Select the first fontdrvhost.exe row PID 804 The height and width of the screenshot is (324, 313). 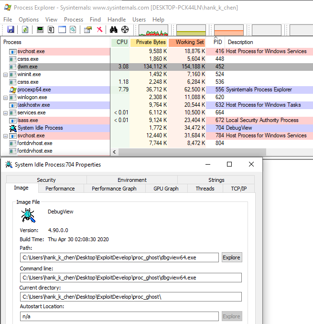pos(157,143)
